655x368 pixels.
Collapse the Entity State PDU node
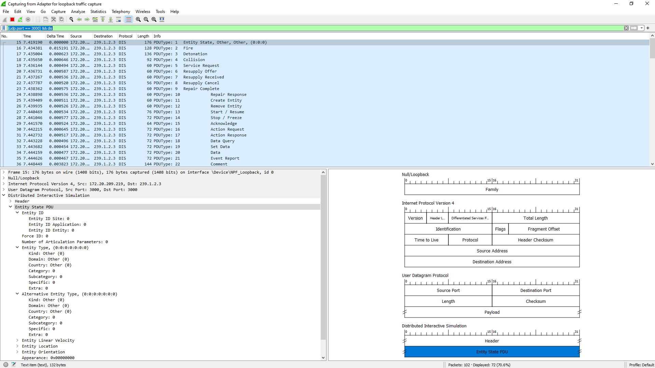pyautogui.click(x=11, y=207)
